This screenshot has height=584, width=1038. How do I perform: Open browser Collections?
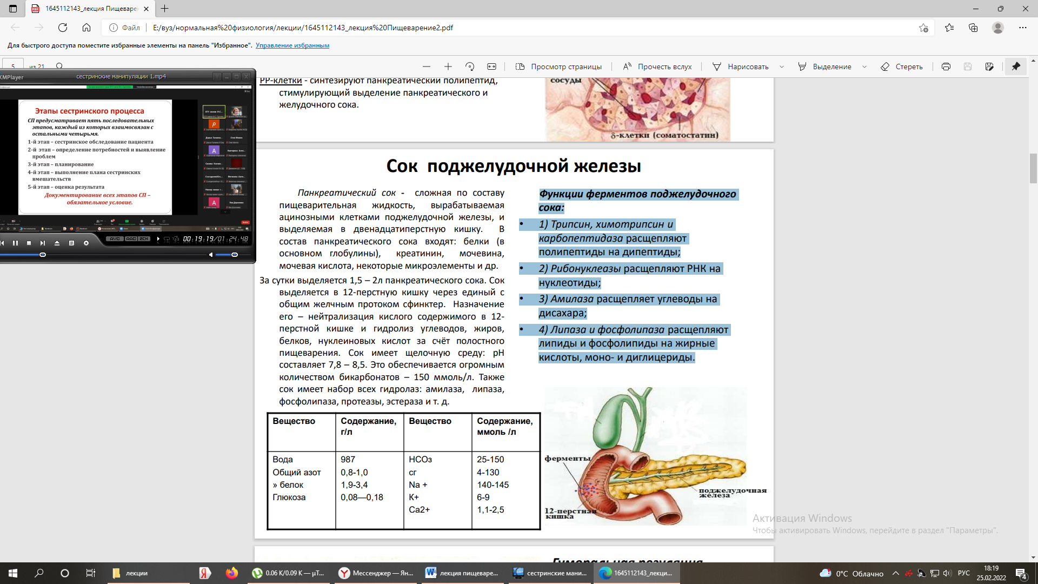973,28
